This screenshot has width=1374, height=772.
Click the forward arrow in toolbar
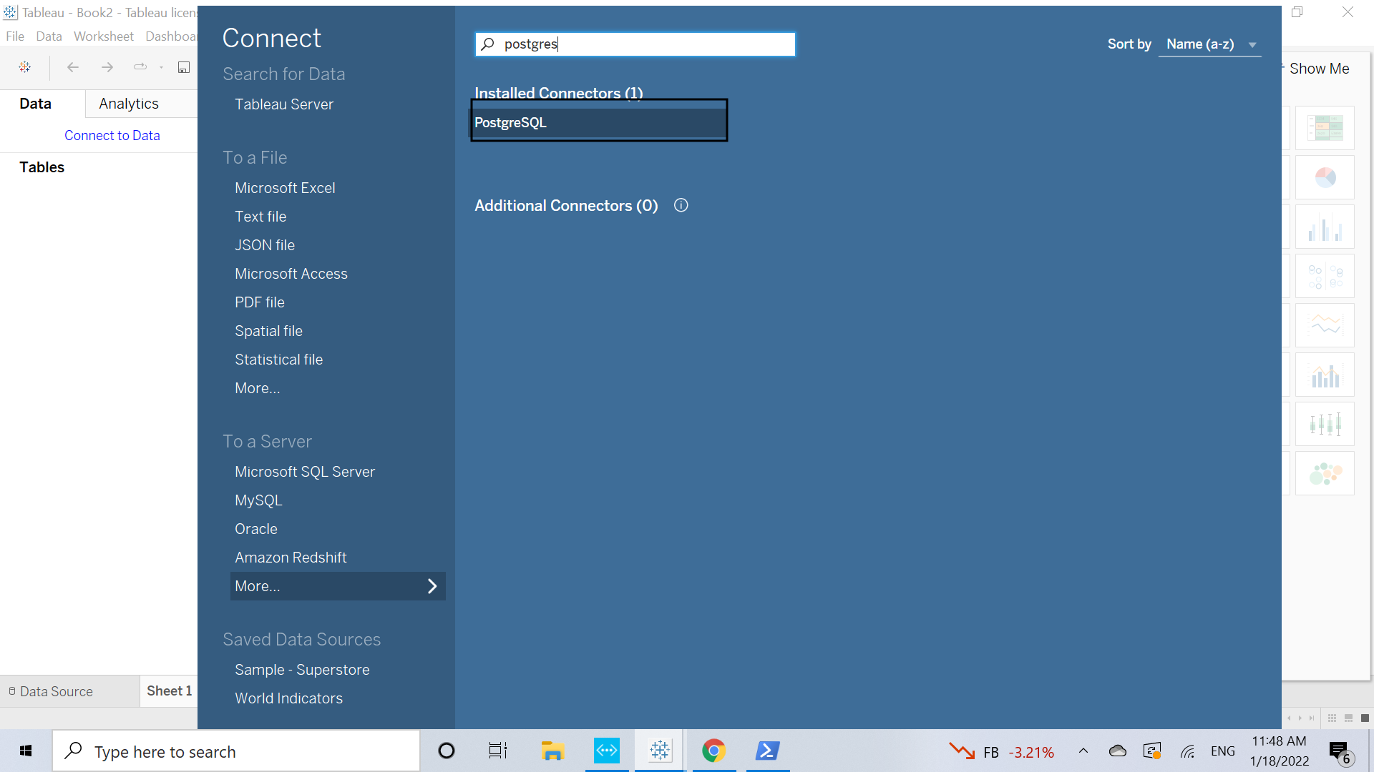[107, 67]
